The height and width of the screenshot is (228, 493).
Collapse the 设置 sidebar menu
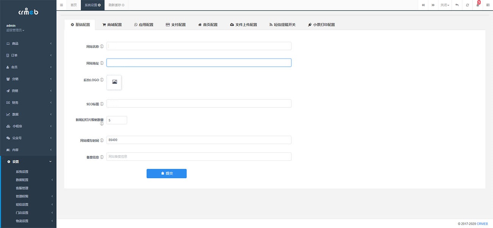coord(28,162)
